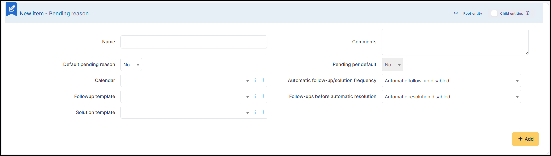
Task: Open Automatic follow-up/solution frequency dropdown
Action: [x=451, y=81]
